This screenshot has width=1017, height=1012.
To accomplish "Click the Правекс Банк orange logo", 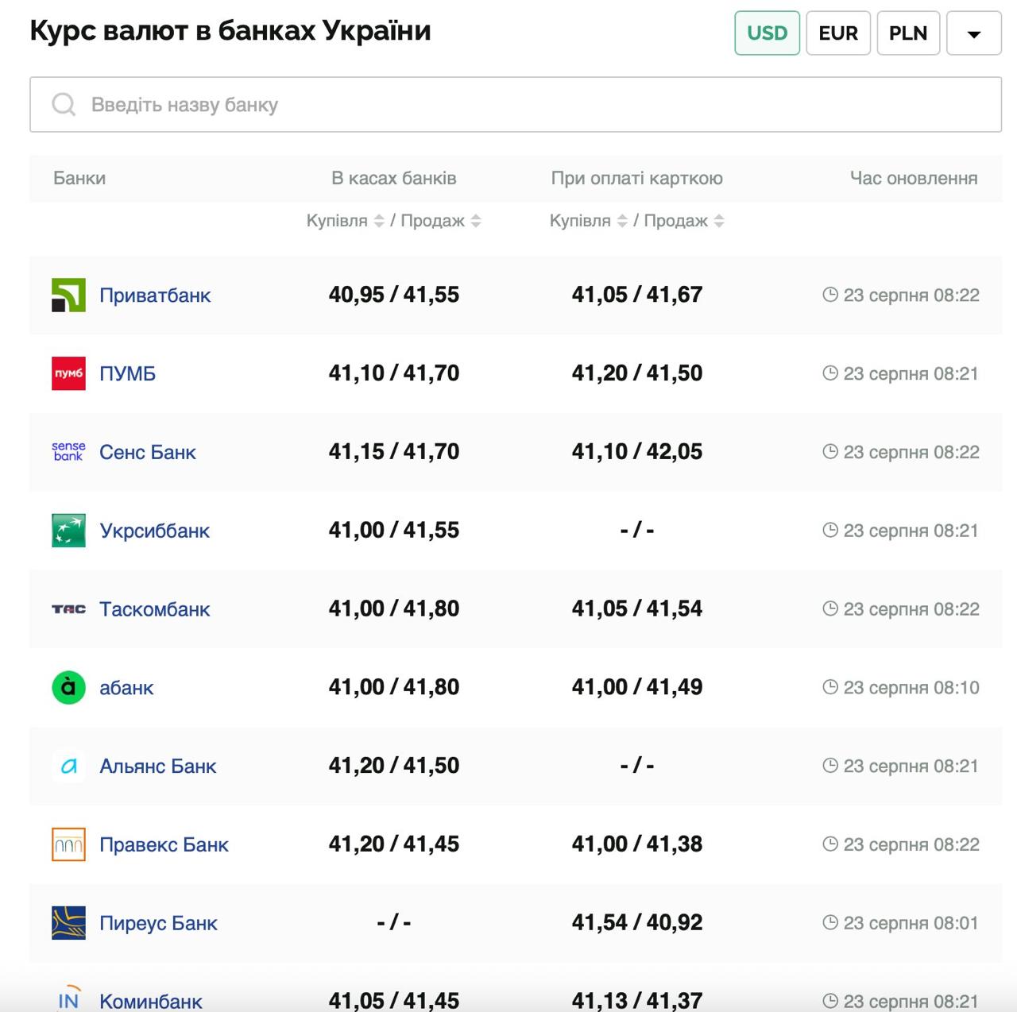I will coord(68,844).
